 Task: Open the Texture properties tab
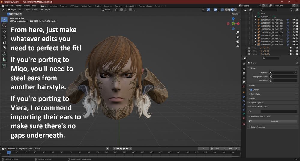(244, 124)
